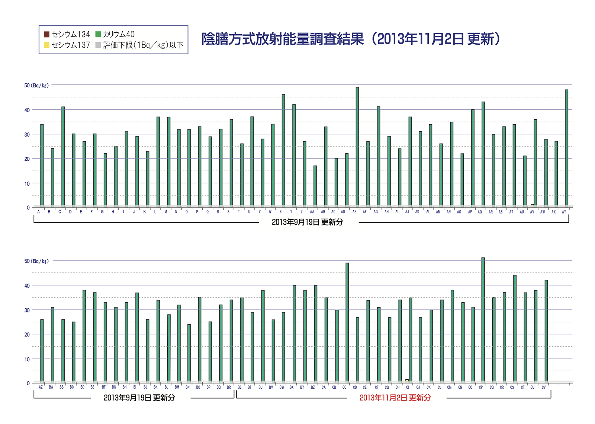This screenshot has width=595, height=424.
Task: Click the green bar for sample BX
Action: click(x=295, y=333)
